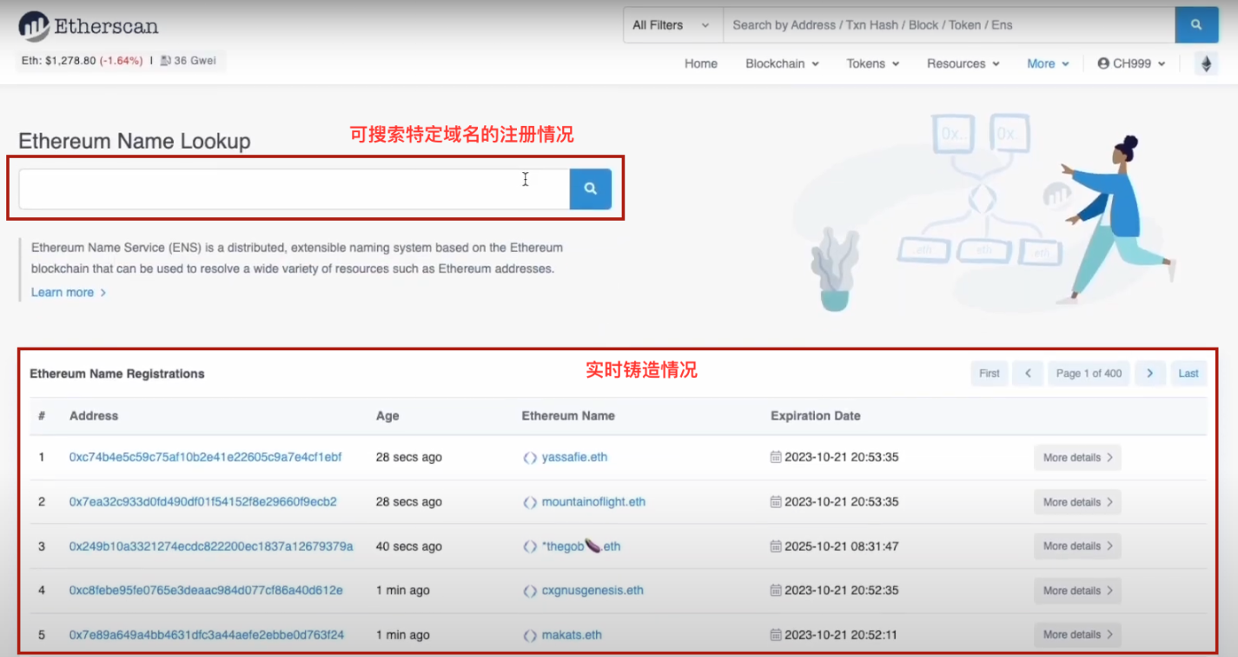Open the CH999 account dropdown

point(1131,63)
